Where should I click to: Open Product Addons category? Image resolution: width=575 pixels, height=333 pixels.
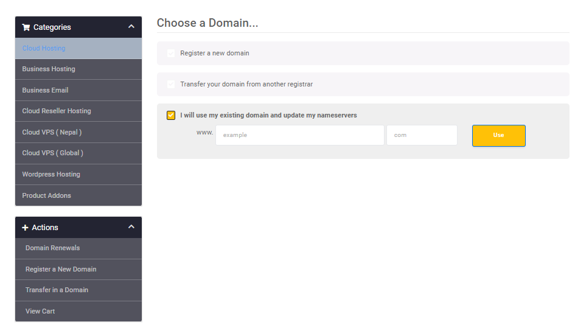pos(46,196)
